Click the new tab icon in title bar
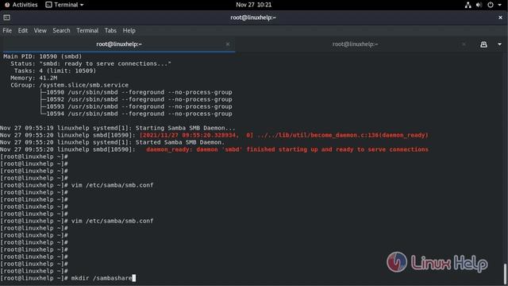The width and height of the screenshot is (508, 286). (x=7, y=17)
